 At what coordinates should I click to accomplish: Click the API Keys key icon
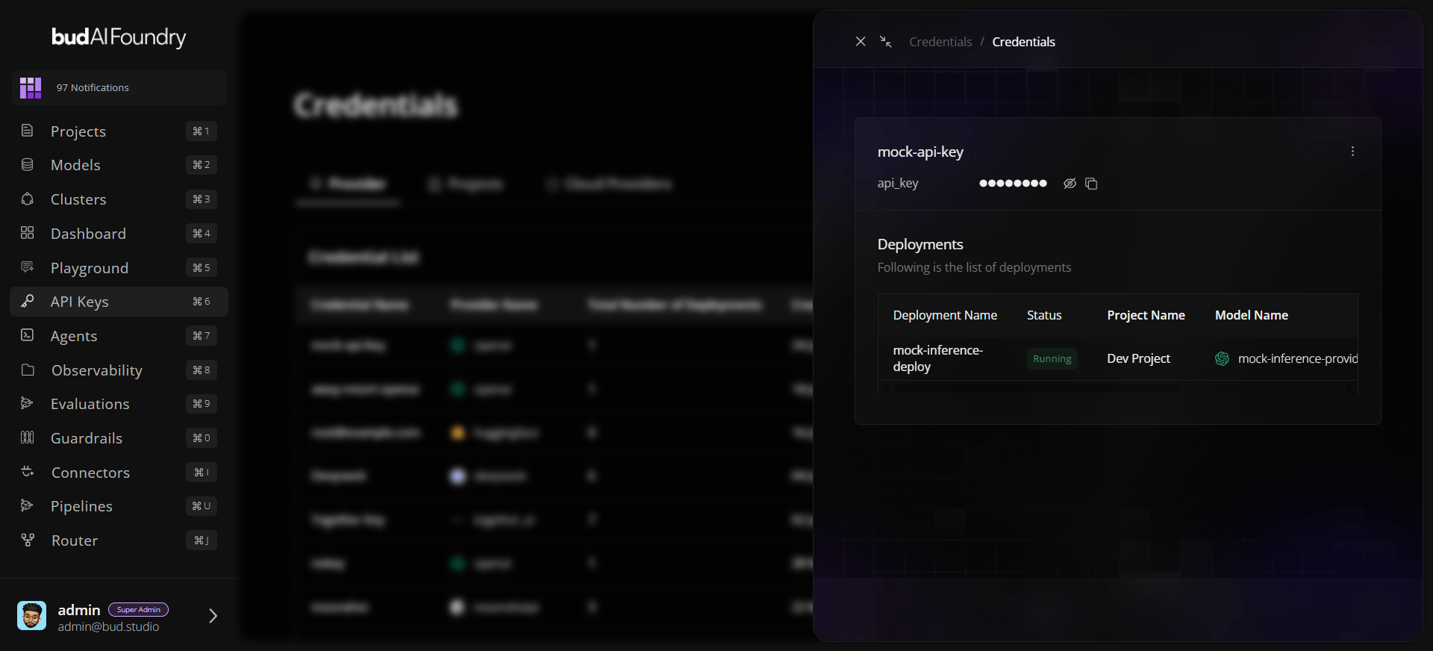click(28, 301)
